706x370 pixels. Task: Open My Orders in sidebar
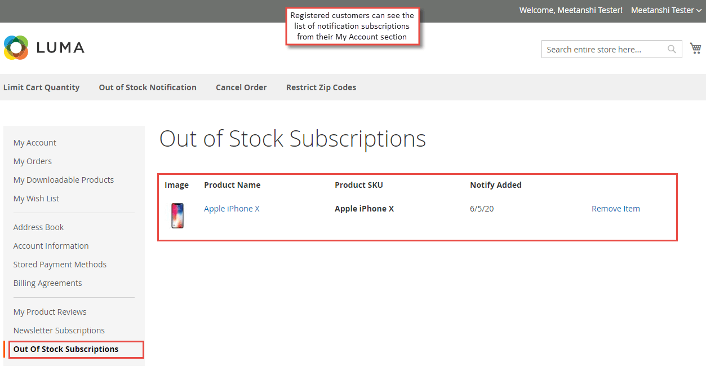point(33,161)
